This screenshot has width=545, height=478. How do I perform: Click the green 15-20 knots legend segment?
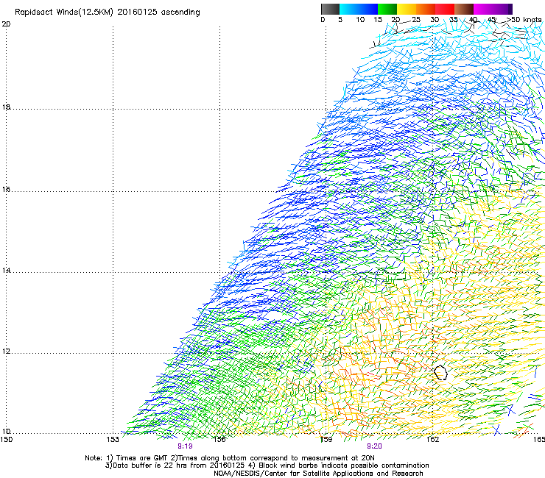(x=387, y=9)
